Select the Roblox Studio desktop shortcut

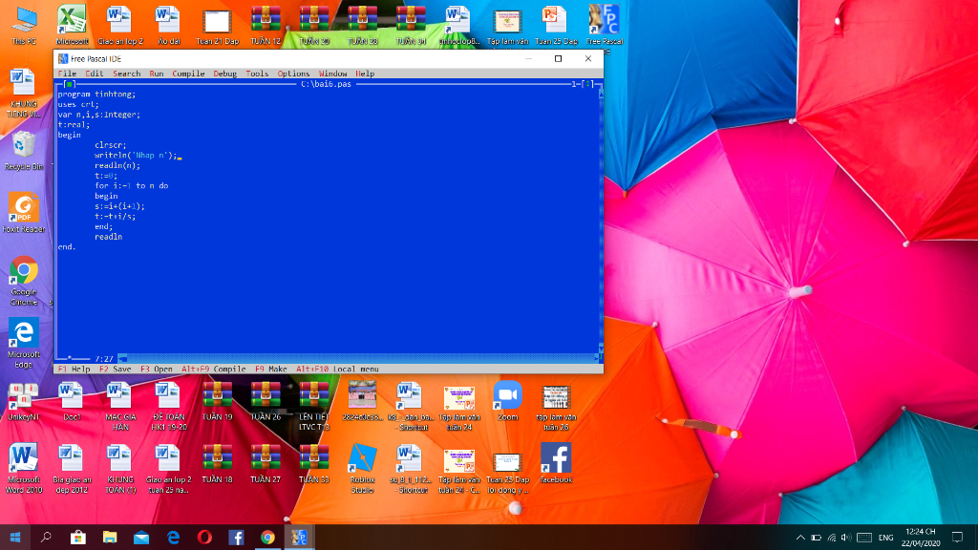pyautogui.click(x=362, y=468)
